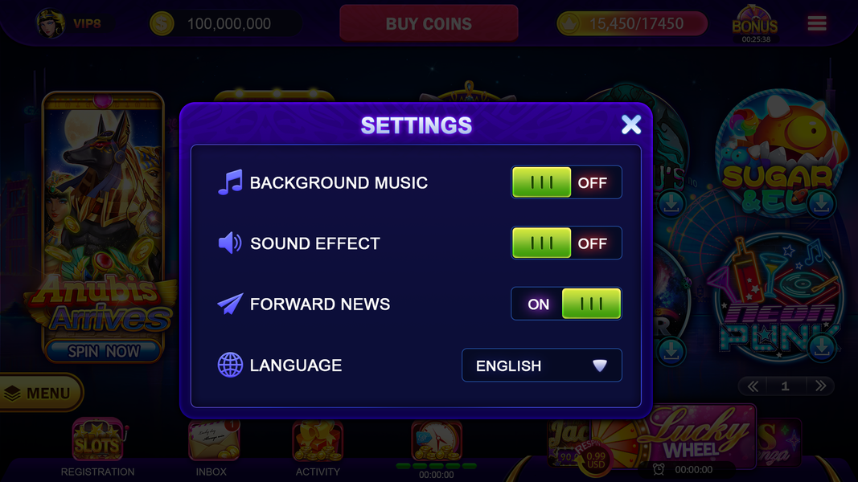Go to next games page

click(820, 386)
